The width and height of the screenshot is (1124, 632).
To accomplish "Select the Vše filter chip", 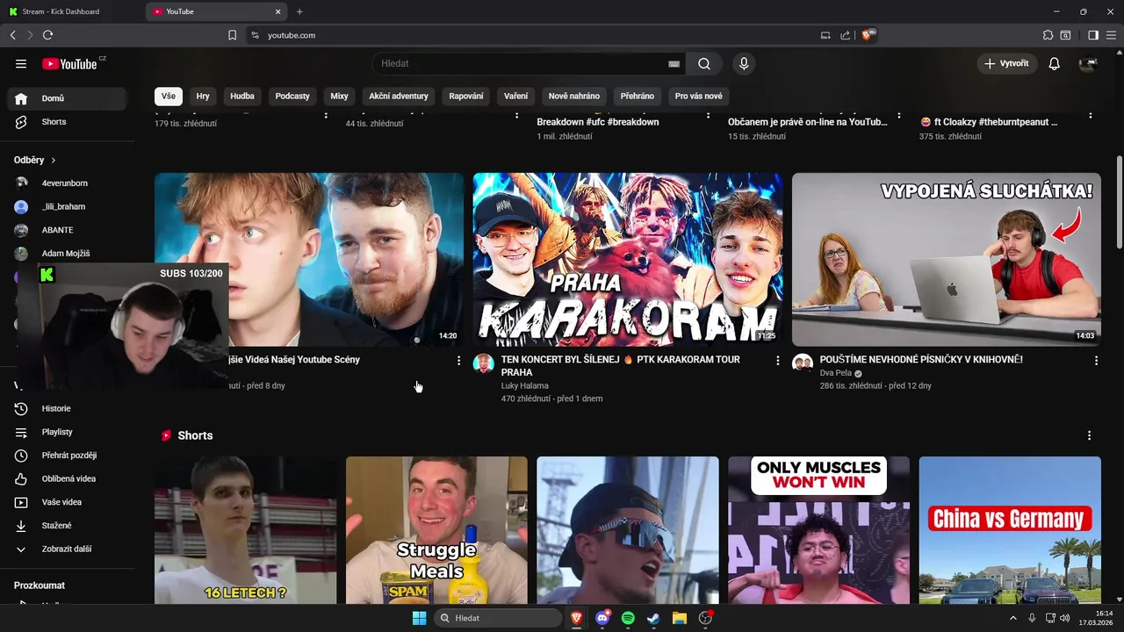I will pyautogui.click(x=168, y=97).
